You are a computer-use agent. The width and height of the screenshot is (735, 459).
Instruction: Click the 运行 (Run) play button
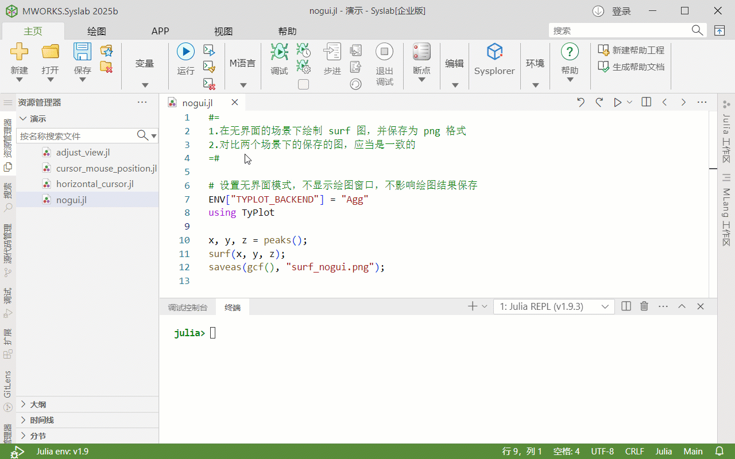[x=185, y=52]
